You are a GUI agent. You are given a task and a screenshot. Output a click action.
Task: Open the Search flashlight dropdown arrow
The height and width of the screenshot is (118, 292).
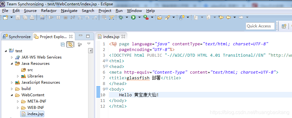pos(173,17)
